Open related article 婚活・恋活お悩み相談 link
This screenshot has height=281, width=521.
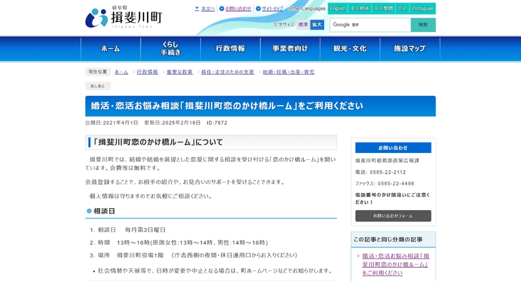395,264
